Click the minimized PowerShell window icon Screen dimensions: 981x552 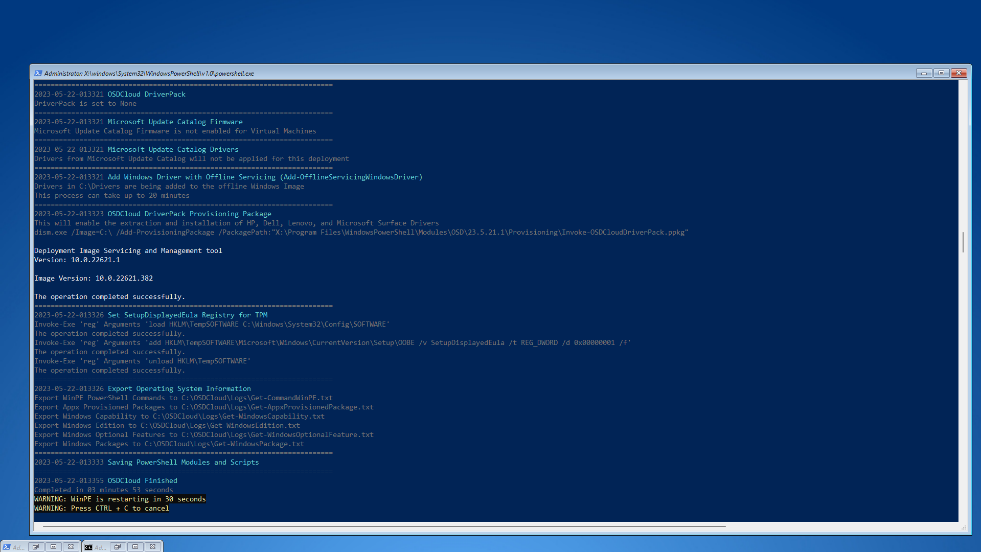point(7,547)
